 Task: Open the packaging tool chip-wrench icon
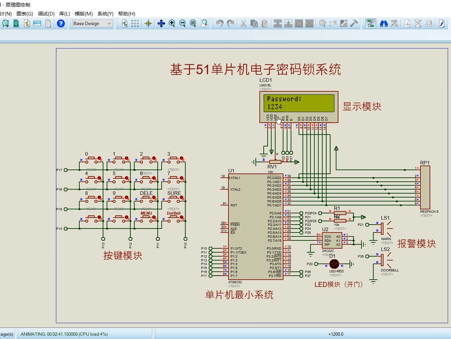[x=343, y=23]
